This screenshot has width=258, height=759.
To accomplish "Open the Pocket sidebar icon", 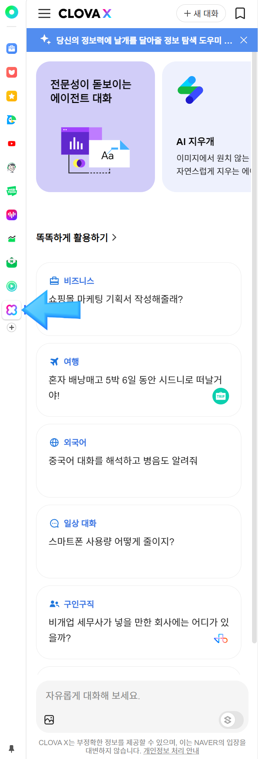I will [11, 72].
